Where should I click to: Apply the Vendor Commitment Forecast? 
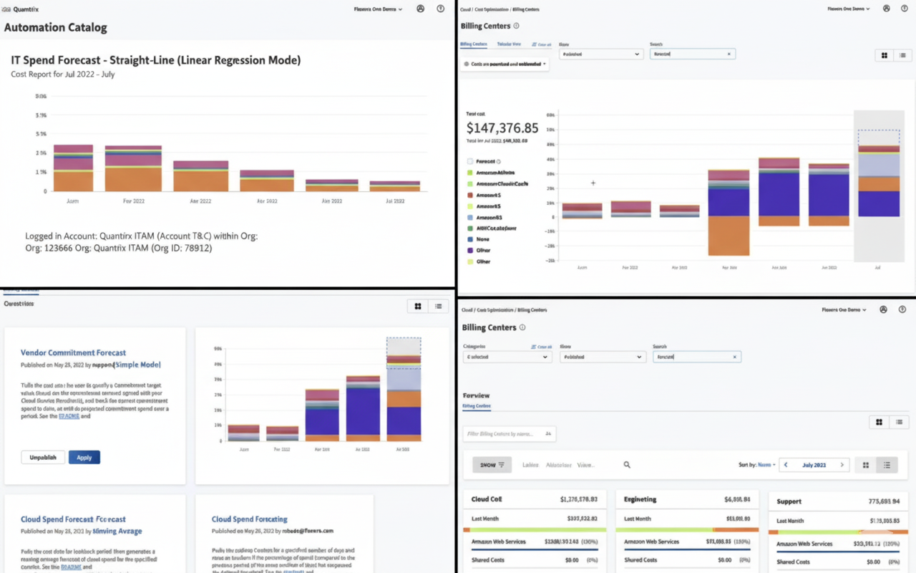pos(84,457)
